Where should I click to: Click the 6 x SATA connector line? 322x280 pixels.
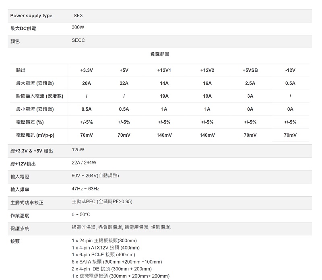point(117,262)
